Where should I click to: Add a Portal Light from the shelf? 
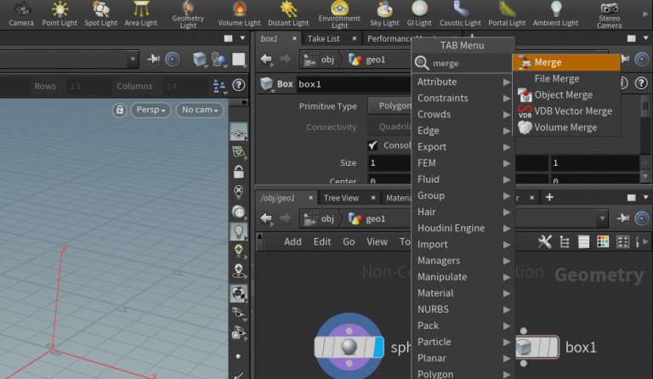(x=507, y=14)
